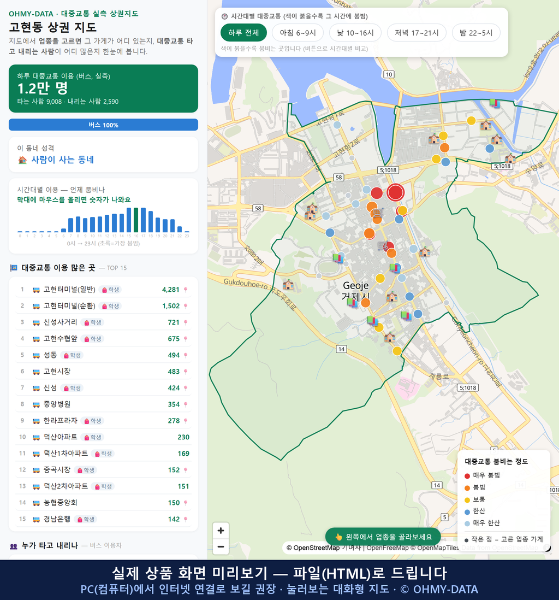Click the house icon beside 사람이 사는 동네
Viewport: 559px width, 600px height.
22,160
